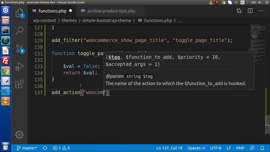Viewport: 270px width, 152px height.
Task: Click the feedback icon in status bar
Action: coord(252,148)
